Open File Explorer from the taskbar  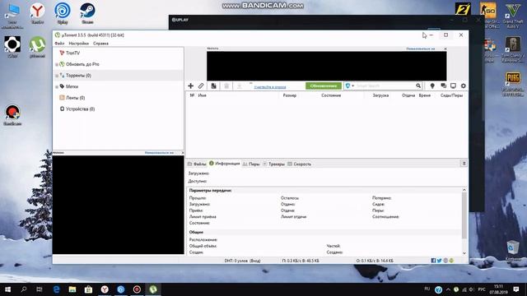pos(72,289)
